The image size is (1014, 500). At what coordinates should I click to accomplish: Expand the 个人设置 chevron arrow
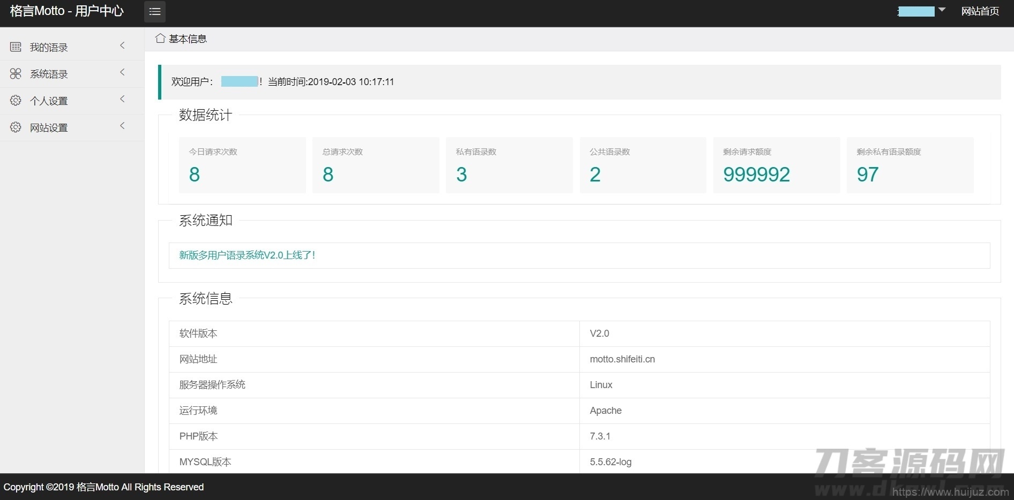tap(122, 99)
